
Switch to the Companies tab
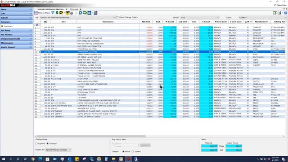coord(74,9)
